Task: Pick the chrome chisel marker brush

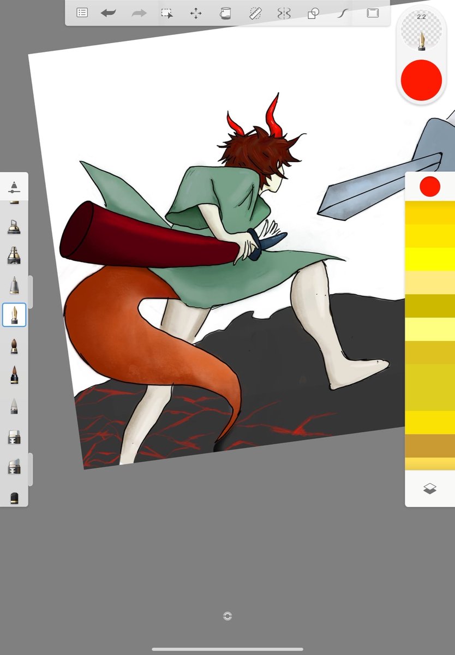Action: click(x=14, y=255)
